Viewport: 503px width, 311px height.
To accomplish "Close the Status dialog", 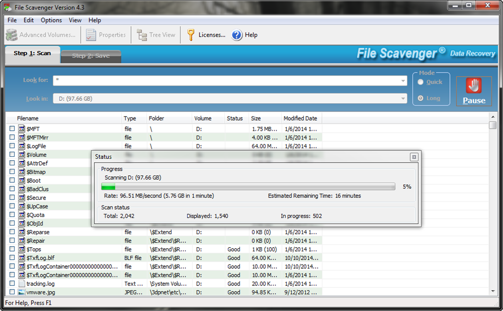I will click(x=414, y=157).
